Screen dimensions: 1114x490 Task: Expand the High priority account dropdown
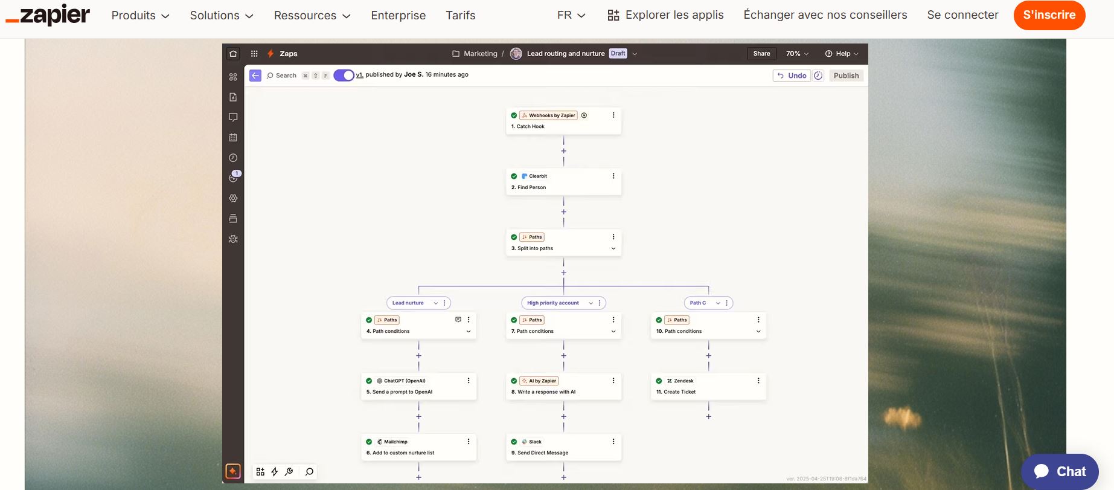pyautogui.click(x=591, y=303)
